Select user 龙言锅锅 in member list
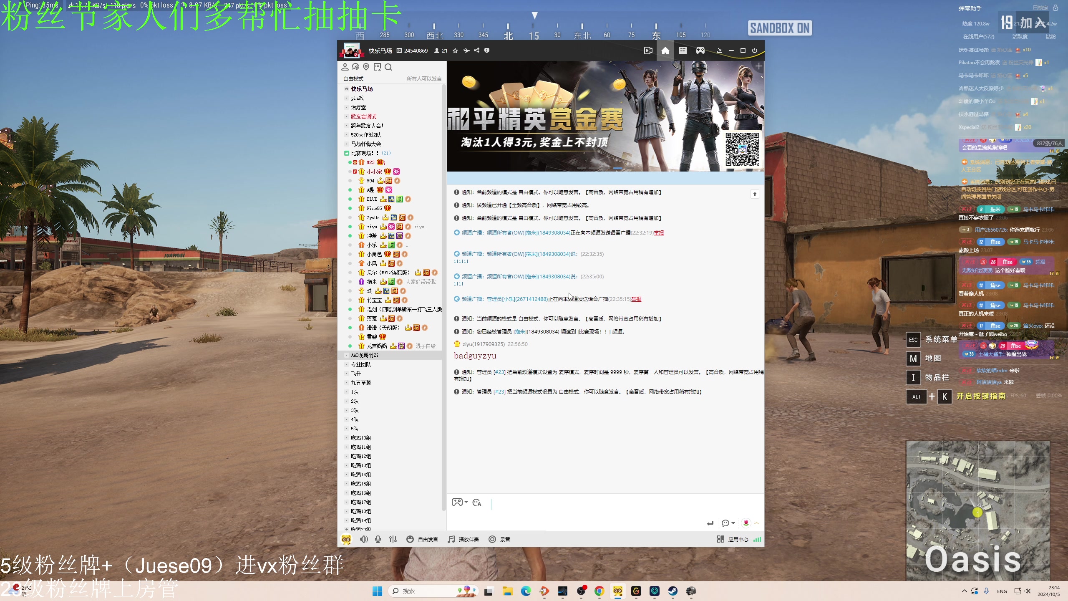Screen dimensions: 1068x601 coord(377,346)
